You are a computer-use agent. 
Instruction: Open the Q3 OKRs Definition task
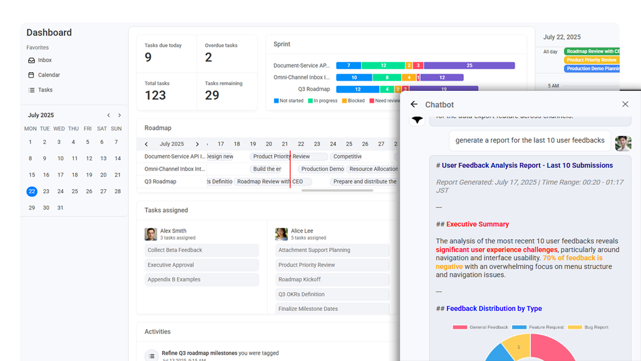point(332,295)
